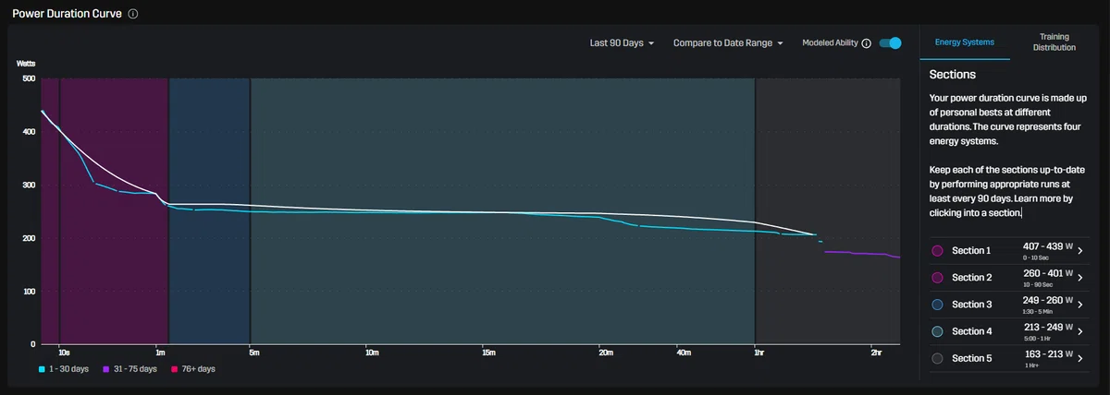The width and height of the screenshot is (1110, 395).
Task: Click the 1 - 30 days cyan legend swatch
Action: 42,369
